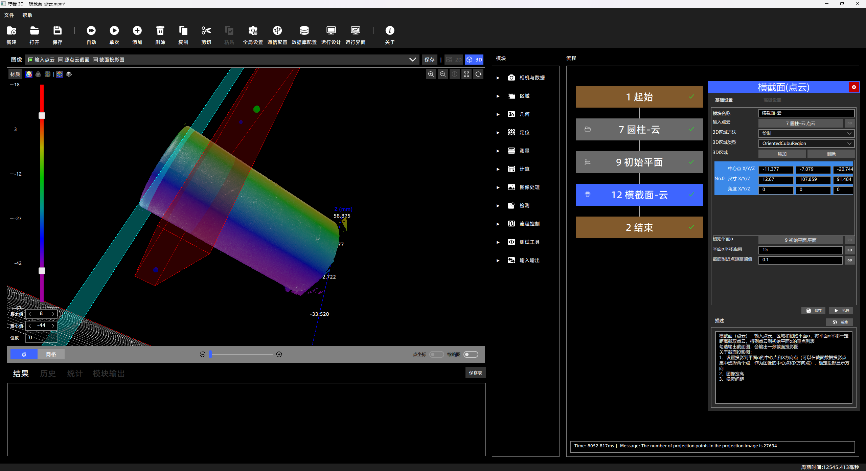This screenshot has width=866, height=471.
Task: Open the 文件 menu
Action: (x=9, y=15)
